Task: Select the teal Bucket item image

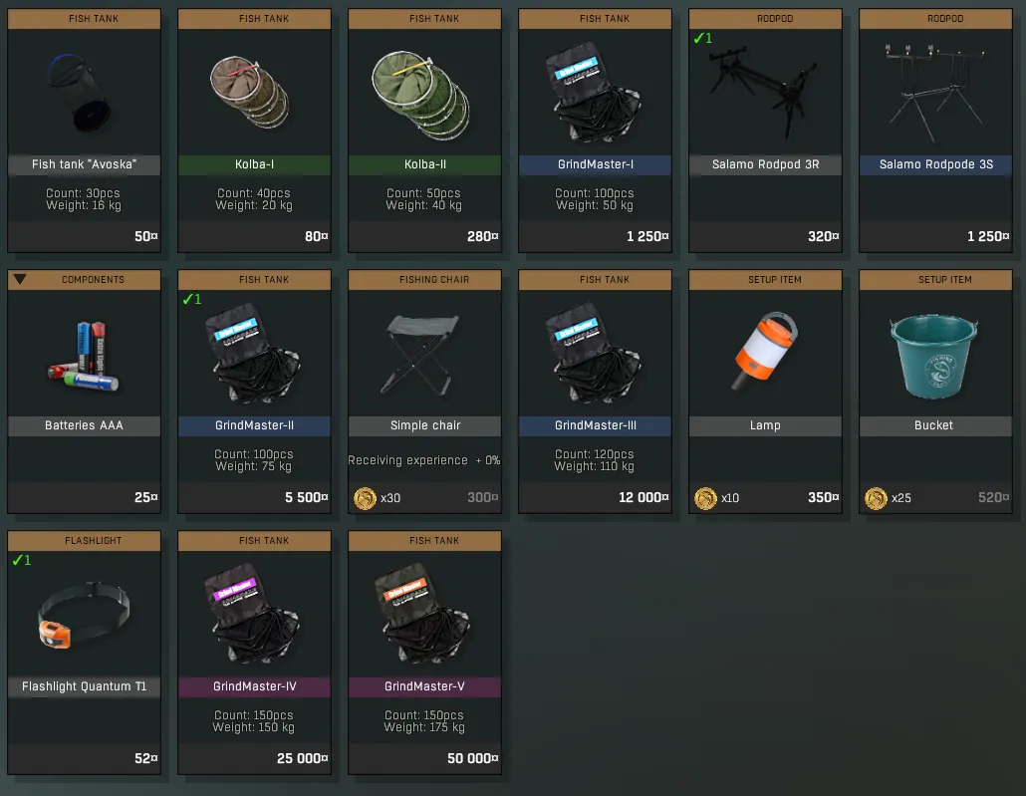Action: [933, 356]
